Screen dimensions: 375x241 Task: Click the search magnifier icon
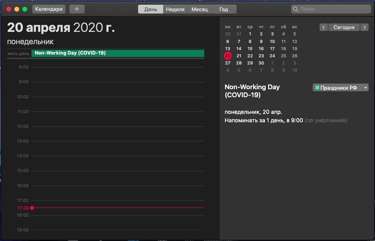295,9
